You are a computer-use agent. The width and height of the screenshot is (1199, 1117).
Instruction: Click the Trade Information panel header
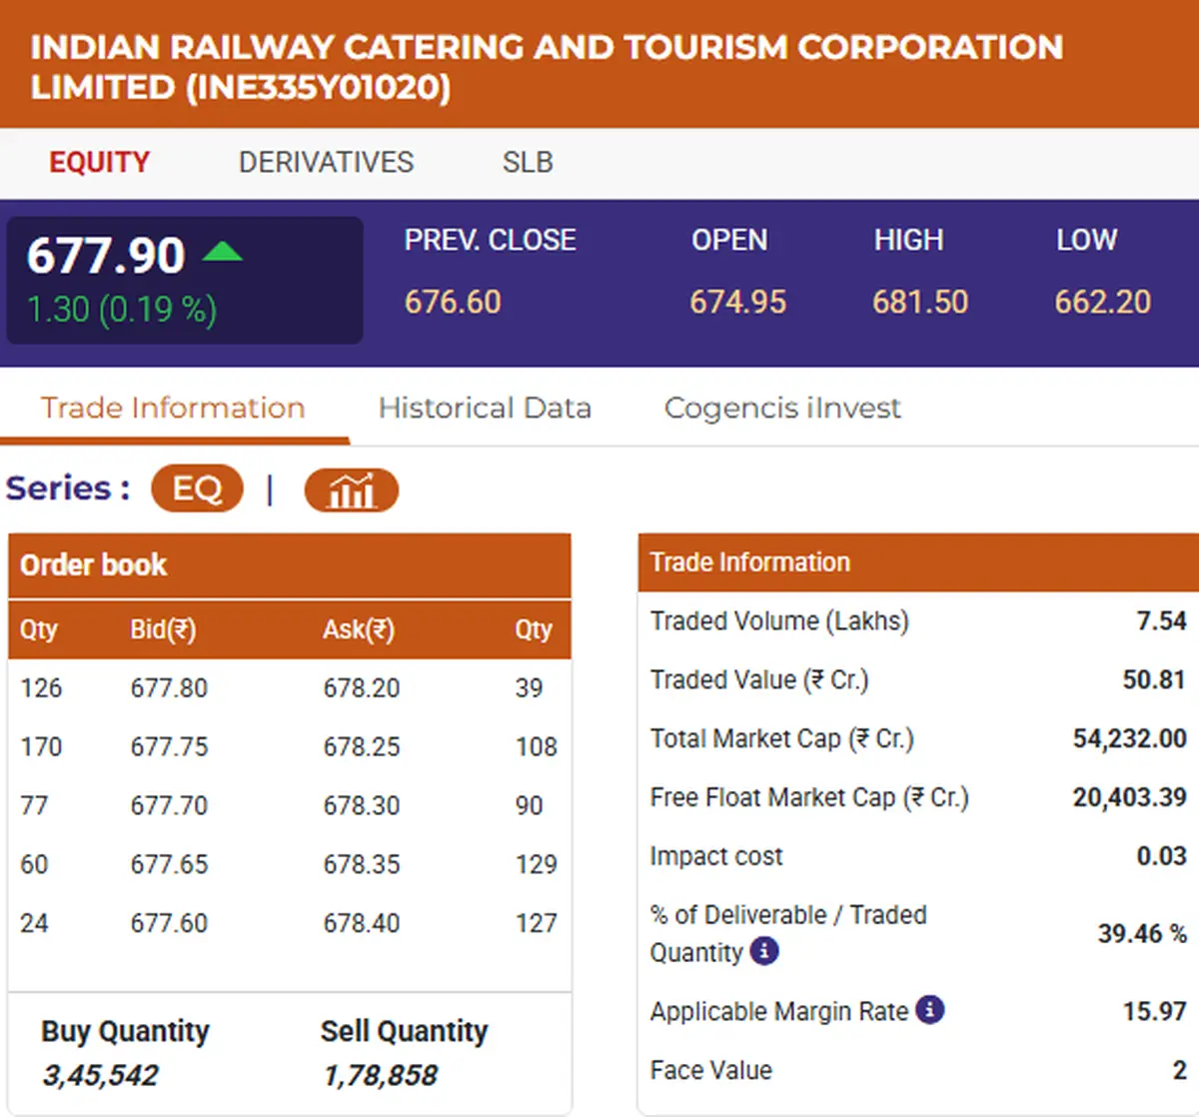[x=748, y=561]
